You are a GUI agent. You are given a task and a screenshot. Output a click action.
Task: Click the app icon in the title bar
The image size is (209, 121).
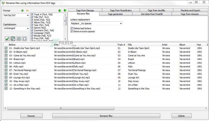click(3, 3)
